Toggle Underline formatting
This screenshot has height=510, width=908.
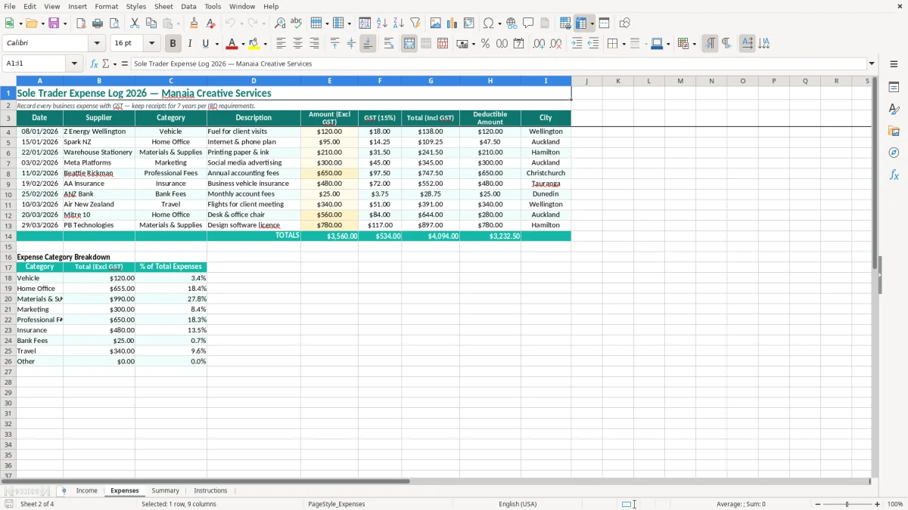(205, 44)
